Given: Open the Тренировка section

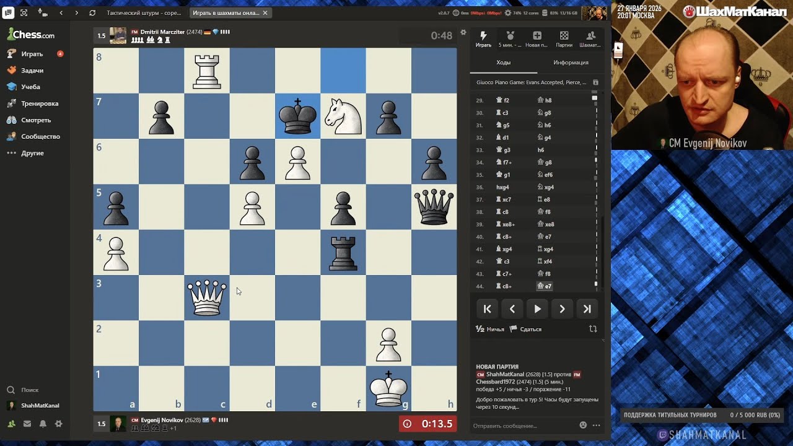Looking at the screenshot, I should (x=40, y=103).
